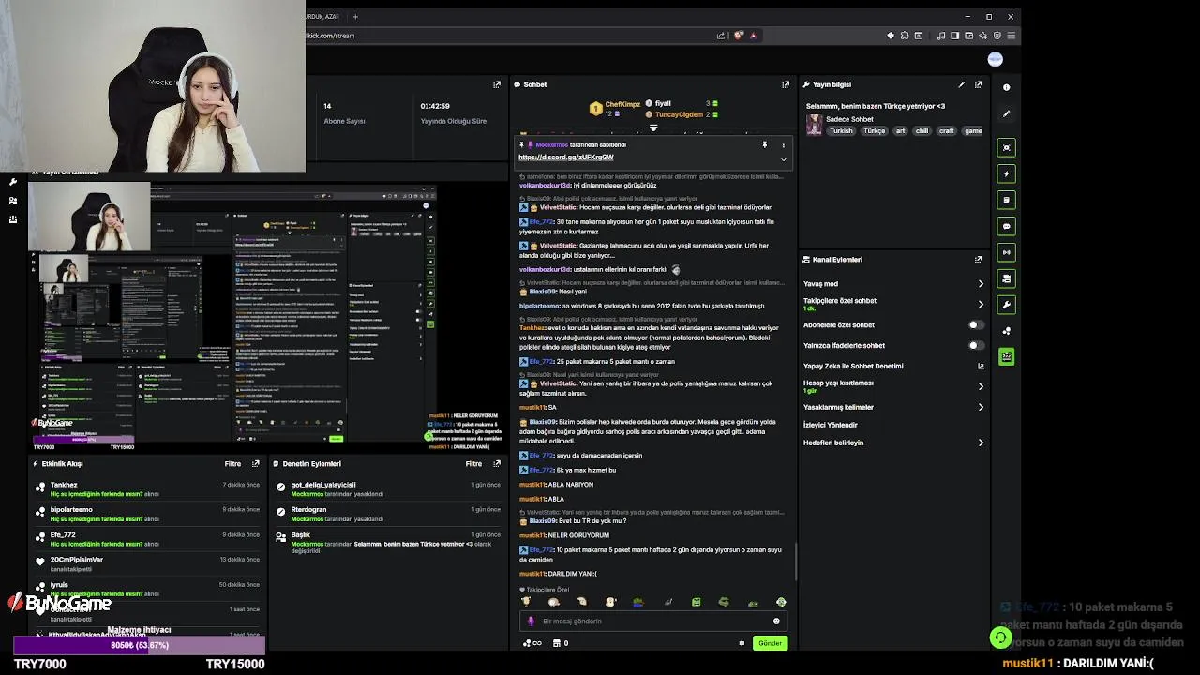Click TuncayCigdem in the chat leaderboard
This screenshot has height=675, width=1200.
[x=679, y=114]
